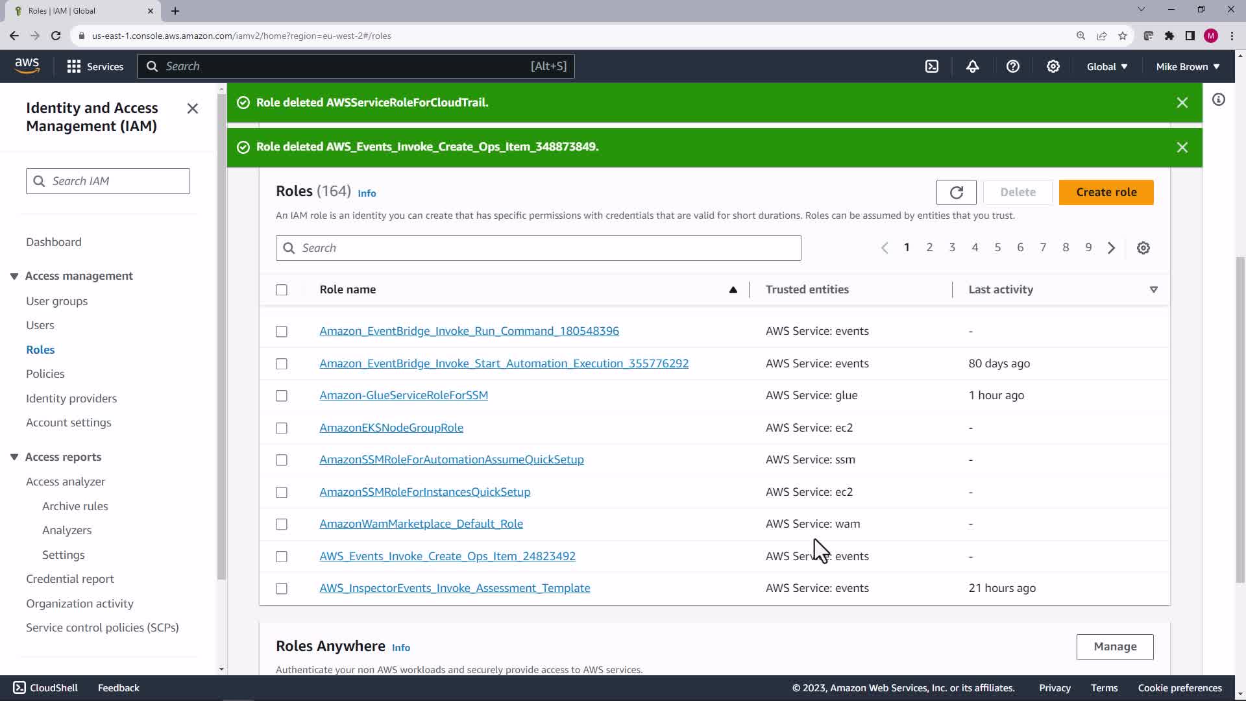This screenshot has width=1246, height=701.
Task: Open Users in the IAM sidebar
Action: click(40, 325)
